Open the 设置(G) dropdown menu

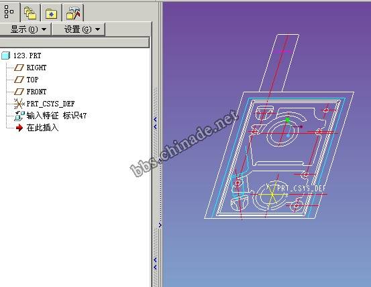tap(78, 29)
